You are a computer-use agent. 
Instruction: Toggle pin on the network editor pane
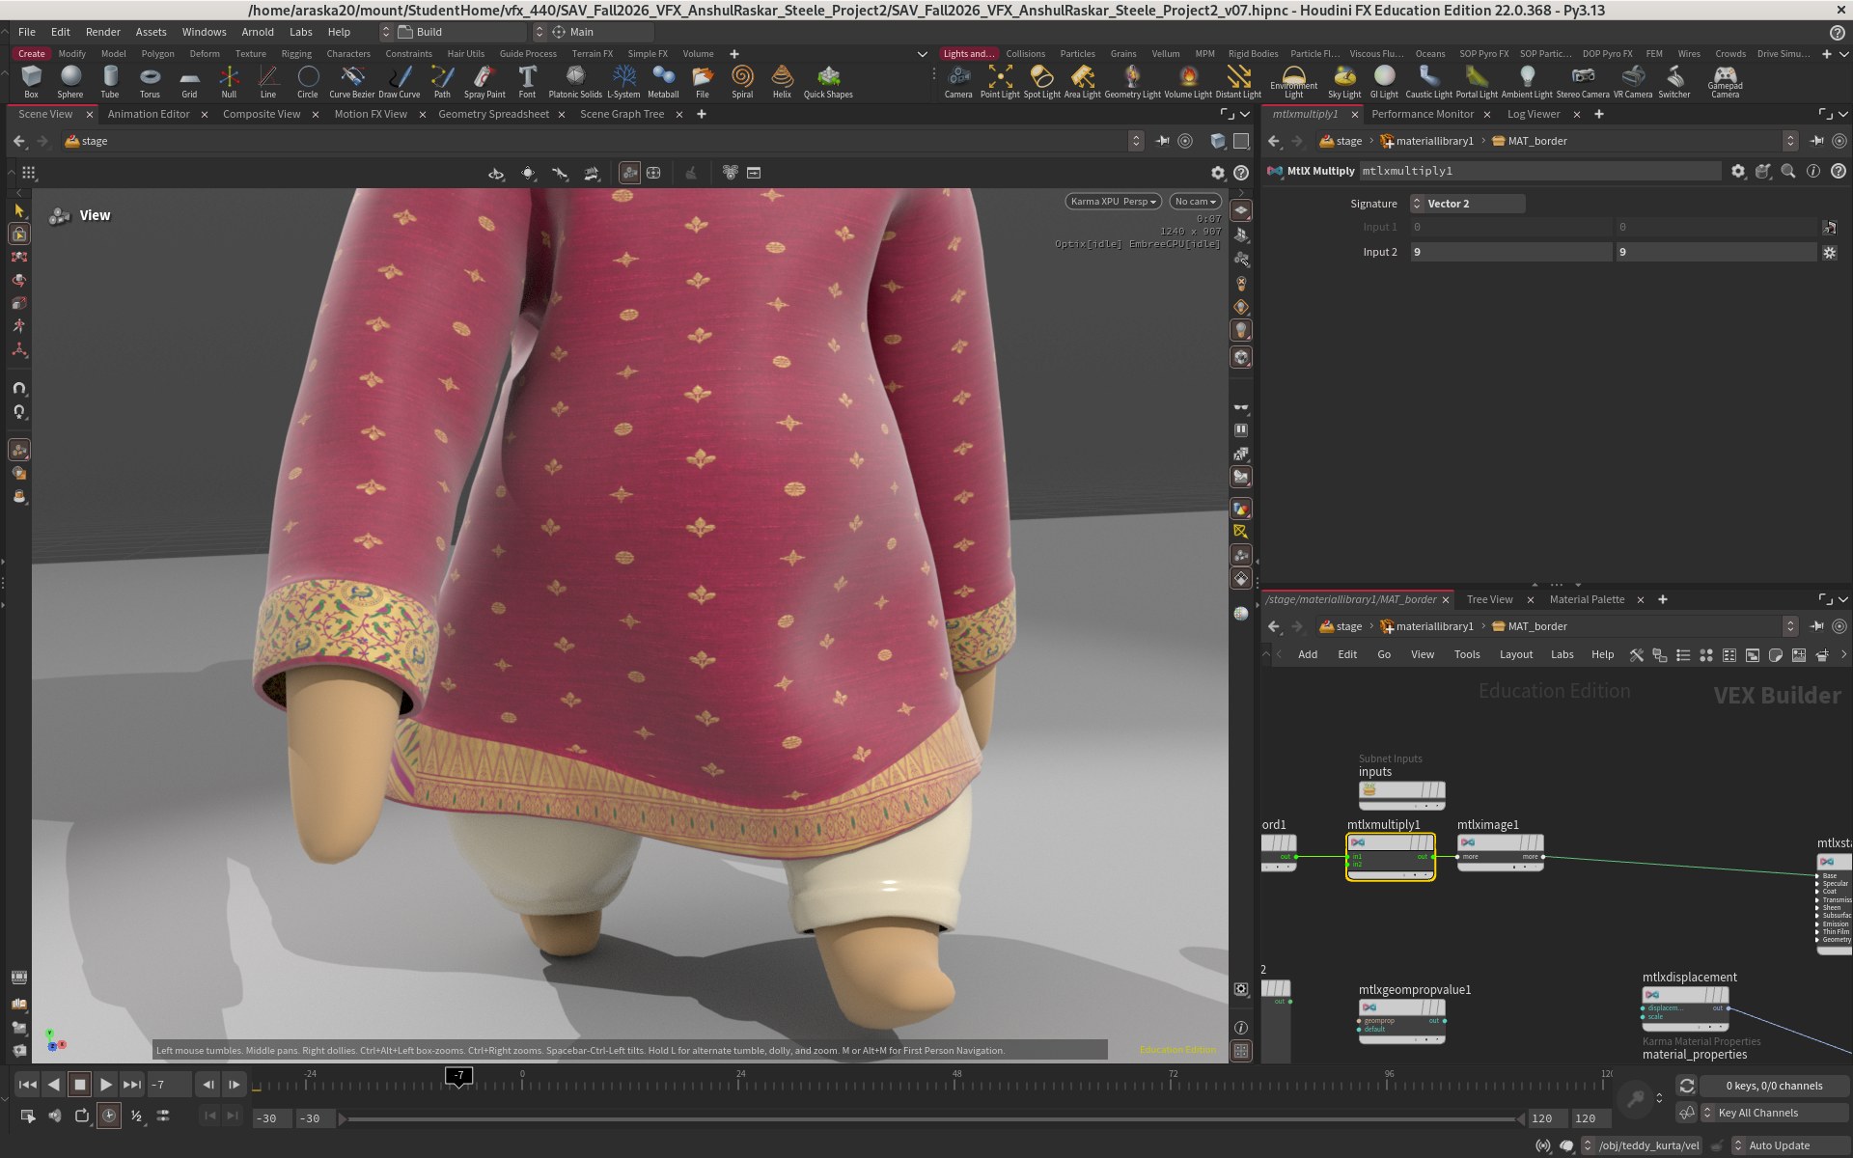1816,626
